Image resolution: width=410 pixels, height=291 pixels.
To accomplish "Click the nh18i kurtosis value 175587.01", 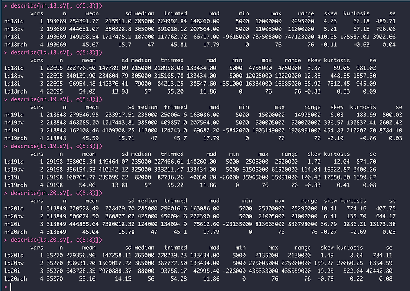I will coord(355,37).
